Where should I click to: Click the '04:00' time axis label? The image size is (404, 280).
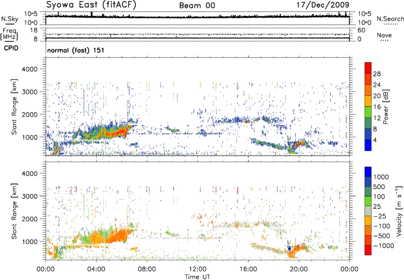point(96,269)
